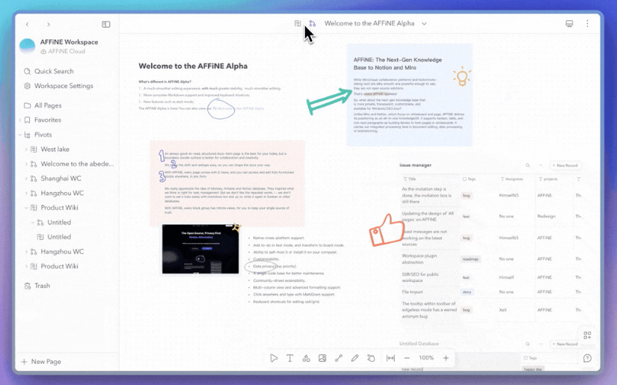Click the 100% zoom level
The width and height of the screenshot is (617, 385).
coord(426,358)
